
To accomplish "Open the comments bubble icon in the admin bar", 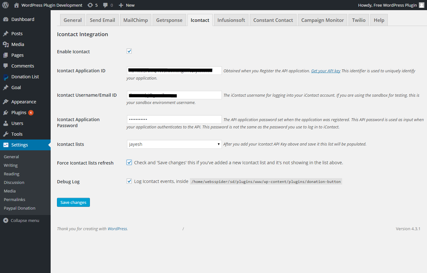I will click(105, 5).
